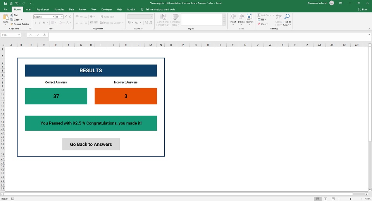Switch to the Insert tab
This screenshot has width=372, height=201.
[28, 9]
